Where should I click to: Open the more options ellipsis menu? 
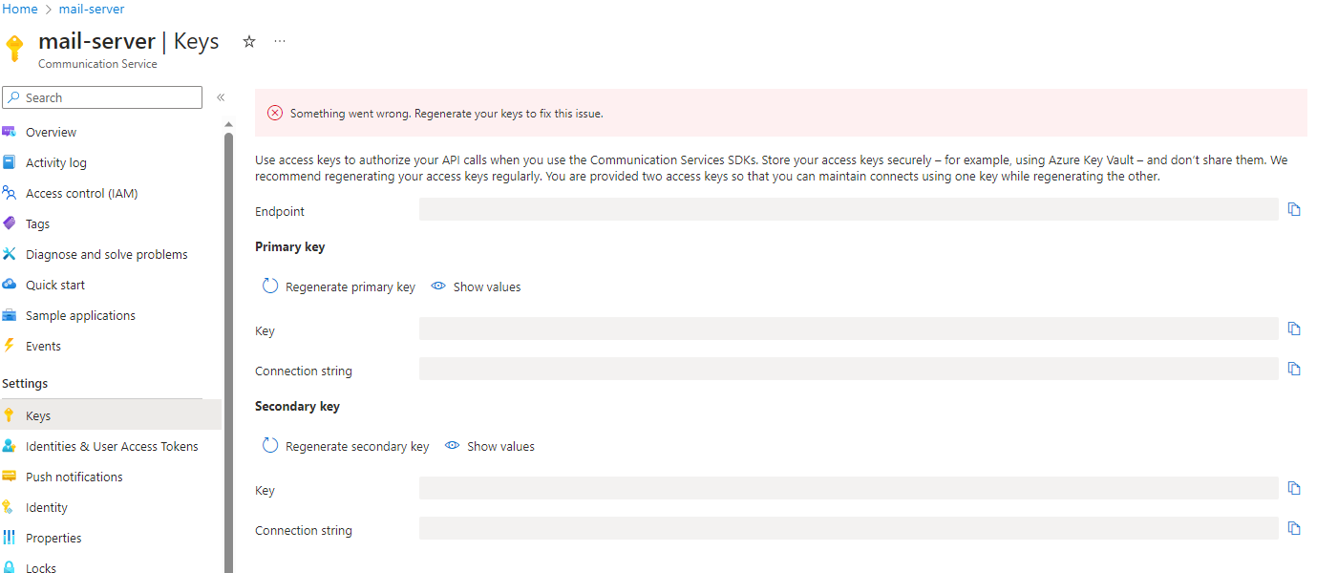(x=280, y=41)
